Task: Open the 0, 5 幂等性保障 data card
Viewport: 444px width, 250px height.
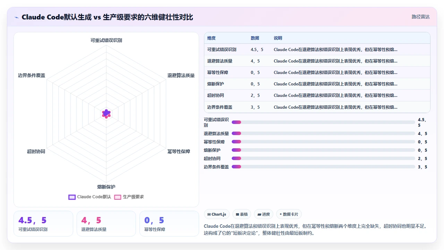Action: [x=169, y=224]
